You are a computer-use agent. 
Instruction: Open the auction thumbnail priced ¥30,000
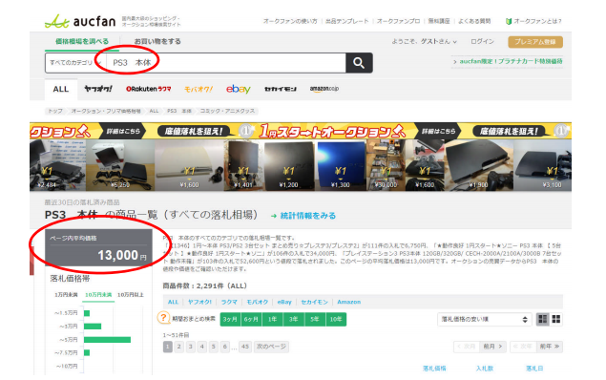pos(386,165)
